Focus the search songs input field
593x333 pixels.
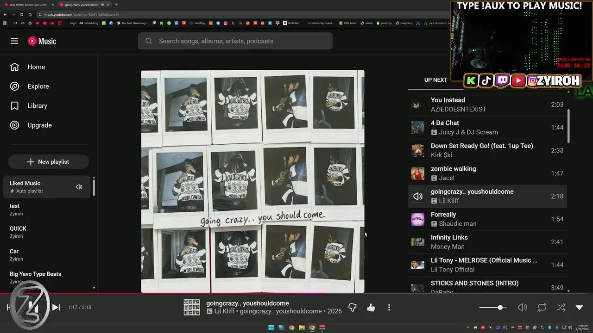tap(235, 41)
